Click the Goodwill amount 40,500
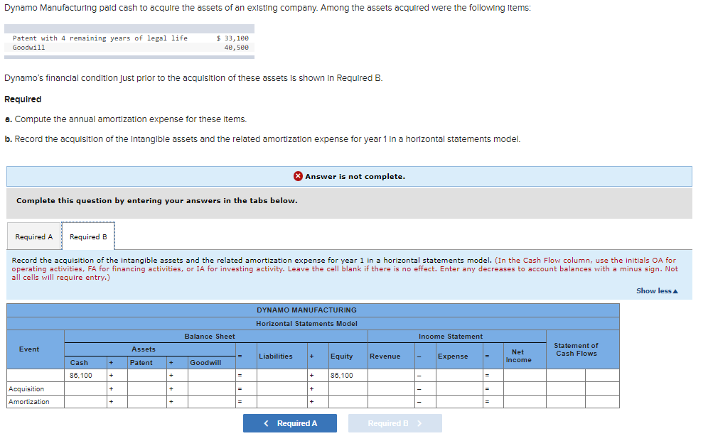Screen dimensions: 713x441 236,48
